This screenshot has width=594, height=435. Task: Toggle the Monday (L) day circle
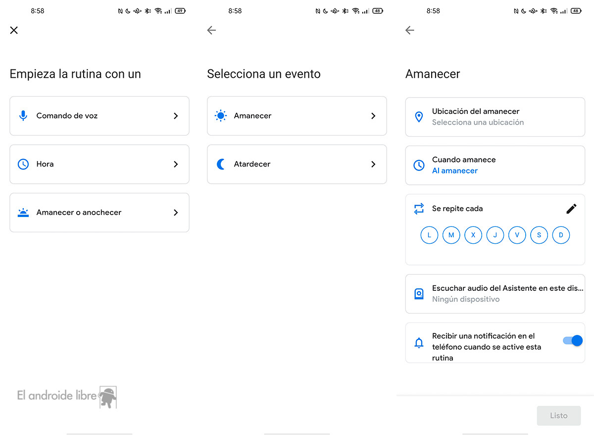point(429,235)
